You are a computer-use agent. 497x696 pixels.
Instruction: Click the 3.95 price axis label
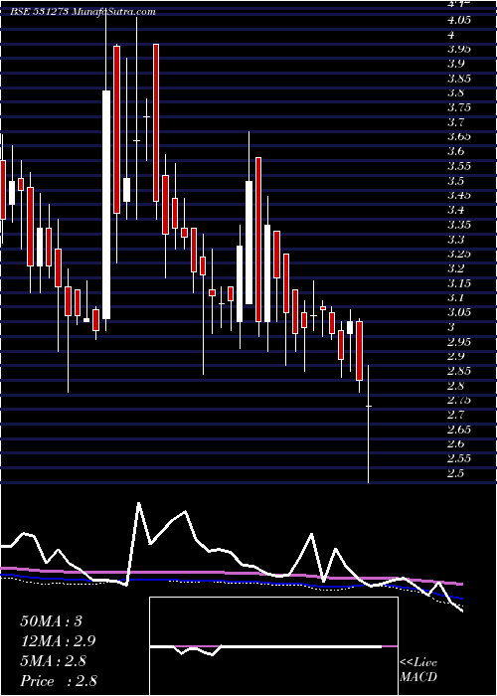coord(459,49)
